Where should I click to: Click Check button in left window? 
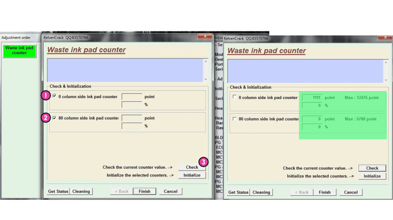192,167
